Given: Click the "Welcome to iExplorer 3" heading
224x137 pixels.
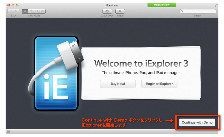Looking at the screenshot, I should point(141,63).
